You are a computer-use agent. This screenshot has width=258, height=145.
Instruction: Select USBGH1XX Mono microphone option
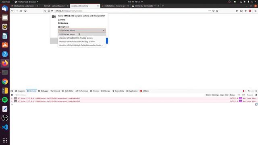[x=82, y=34]
